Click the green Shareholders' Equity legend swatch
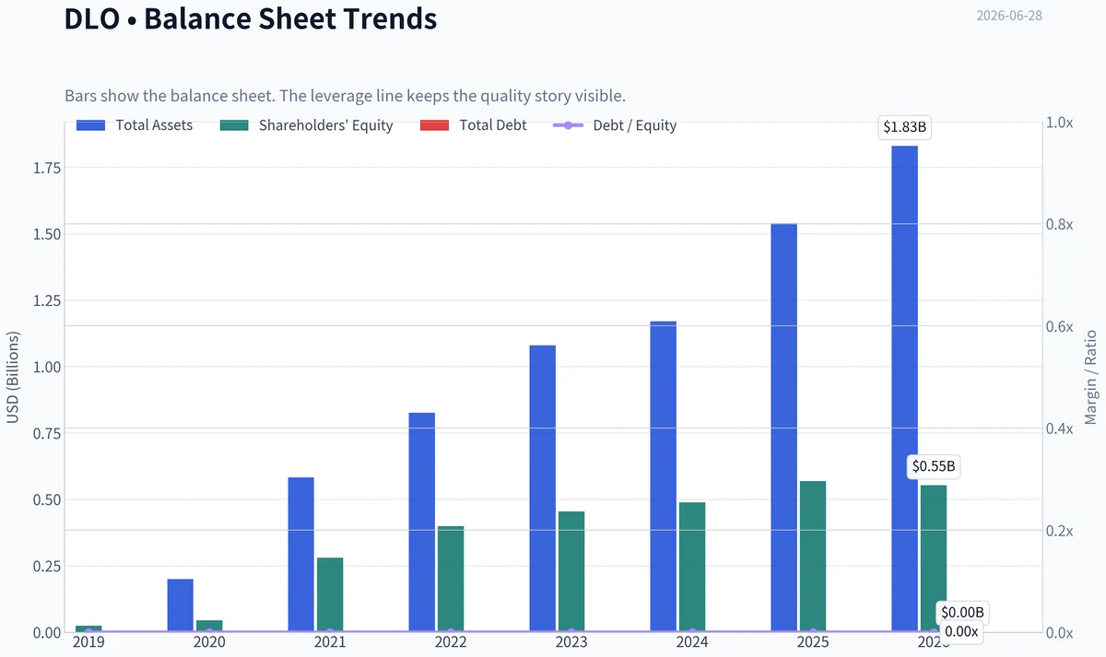 click(x=235, y=125)
